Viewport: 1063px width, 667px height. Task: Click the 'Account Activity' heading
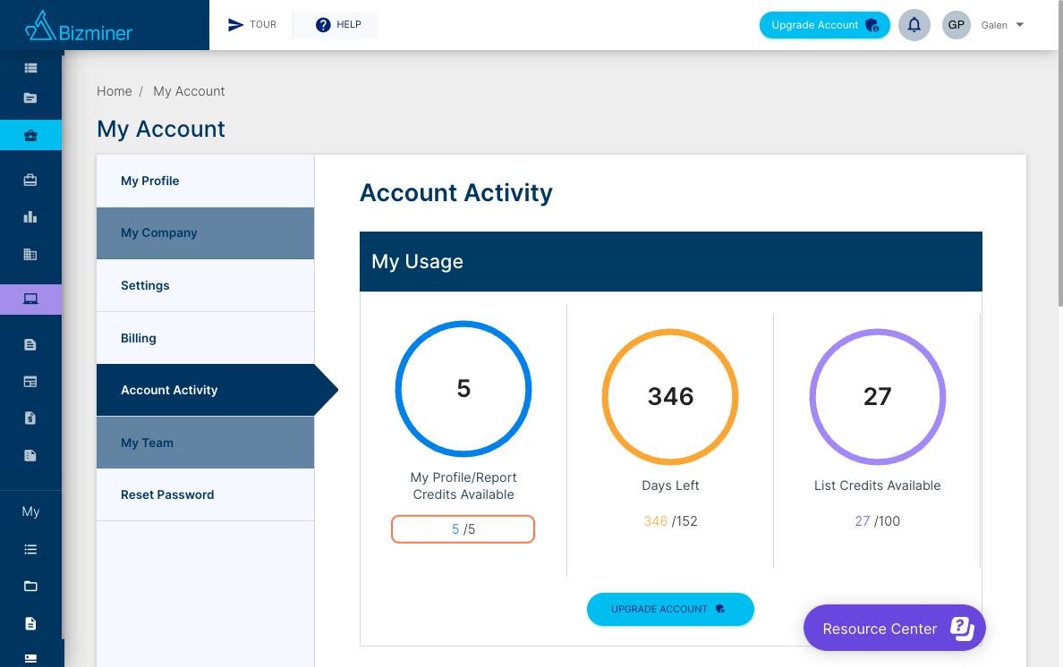456,193
